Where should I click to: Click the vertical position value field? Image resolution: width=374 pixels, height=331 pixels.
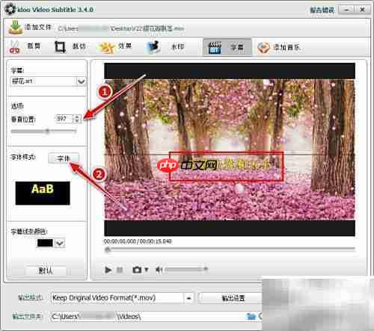[64, 119]
